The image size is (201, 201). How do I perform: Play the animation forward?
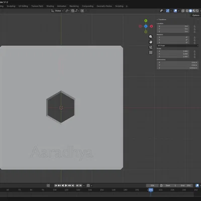pos(66,185)
